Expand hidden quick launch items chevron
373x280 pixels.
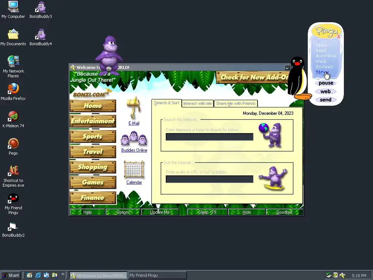tap(63, 274)
